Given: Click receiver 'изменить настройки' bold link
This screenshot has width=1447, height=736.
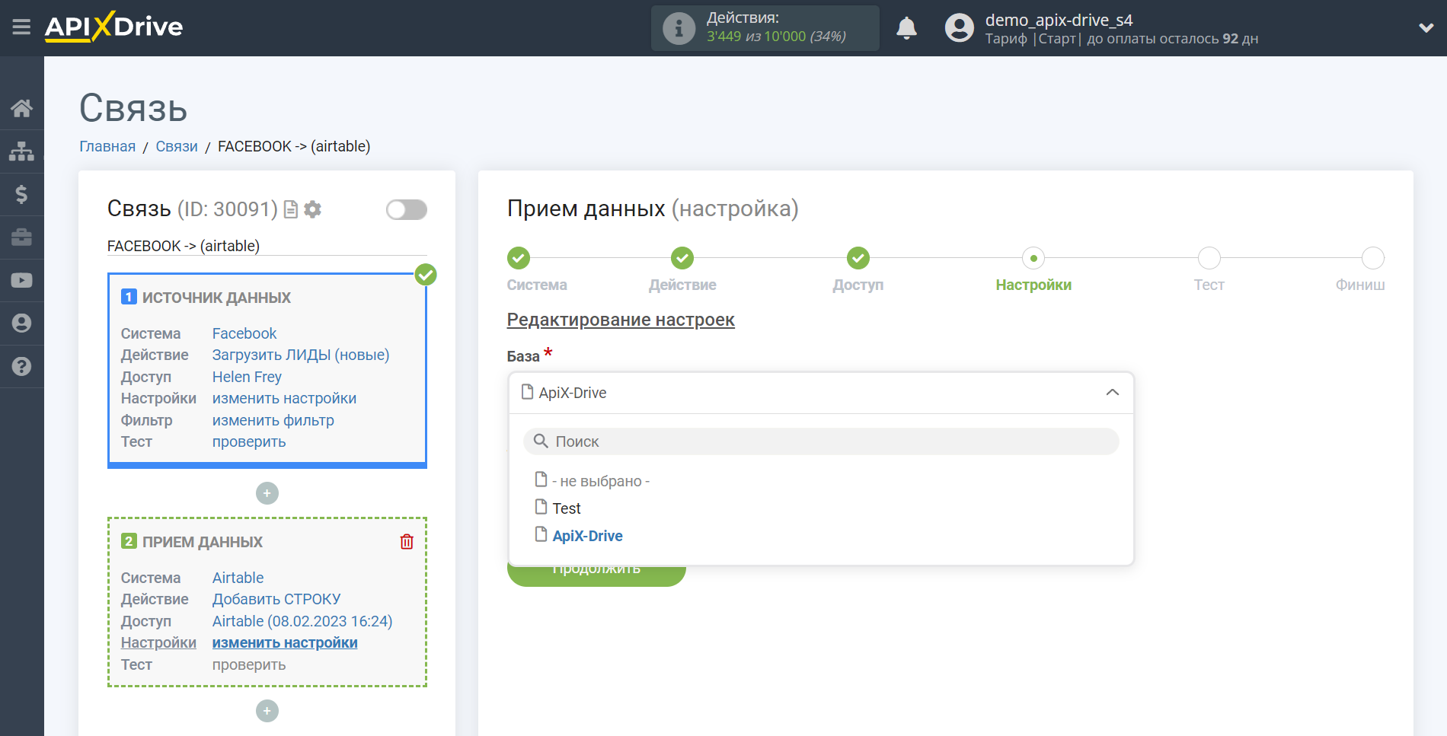Looking at the screenshot, I should (x=285, y=642).
